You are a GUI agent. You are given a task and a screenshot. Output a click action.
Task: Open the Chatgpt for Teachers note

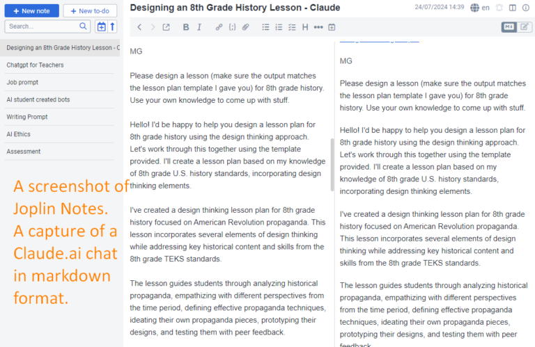point(59,65)
